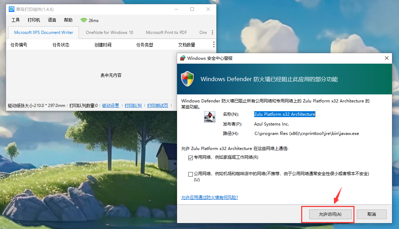This screenshot has height=229, width=399.
Task: Click the 任务编号 column header
Action: pyautogui.click(x=19, y=45)
